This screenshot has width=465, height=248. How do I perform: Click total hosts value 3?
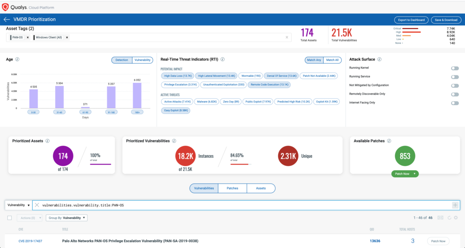(412, 241)
